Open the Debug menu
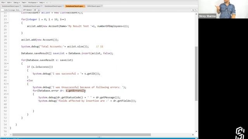This screenshot has height=139, width=248. (16, 3)
